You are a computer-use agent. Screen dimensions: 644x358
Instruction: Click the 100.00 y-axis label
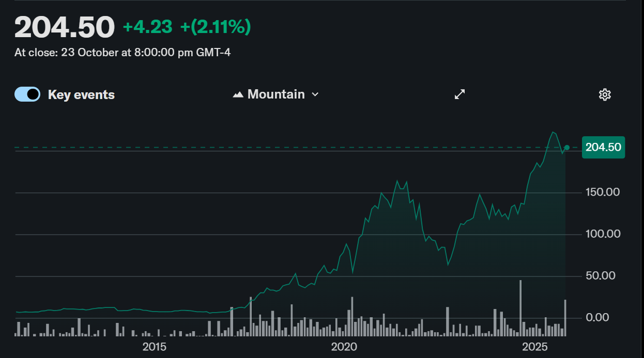pyautogui.click(x=603, y=234)
